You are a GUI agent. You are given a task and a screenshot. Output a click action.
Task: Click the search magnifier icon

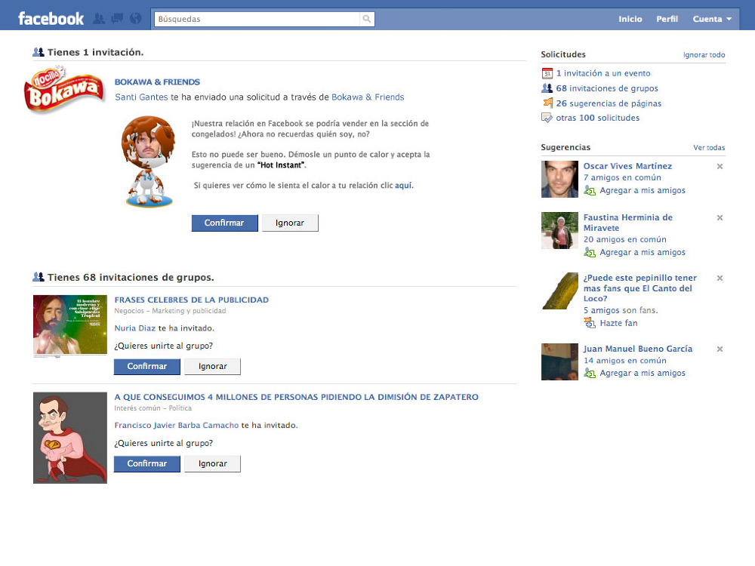tap(366, 19)
